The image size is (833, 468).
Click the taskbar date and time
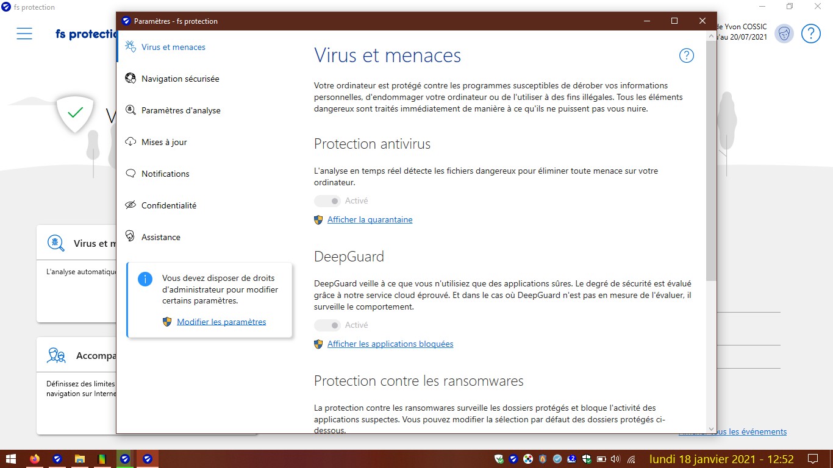point(721,459)
